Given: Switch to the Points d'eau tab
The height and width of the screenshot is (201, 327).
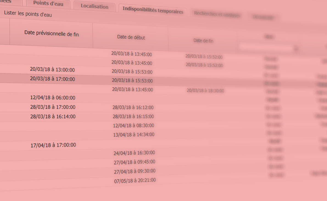Looking at the screenshot, I should pyautogui.click(x=48, y=4).
